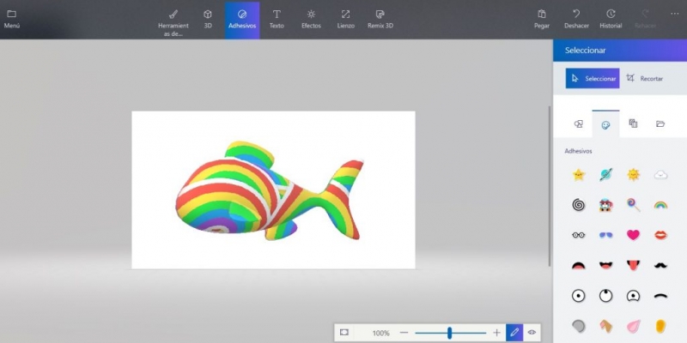This screenshot has height=343, width=687.
Task: Click the Texto tool
Action: tap(277, 19)
